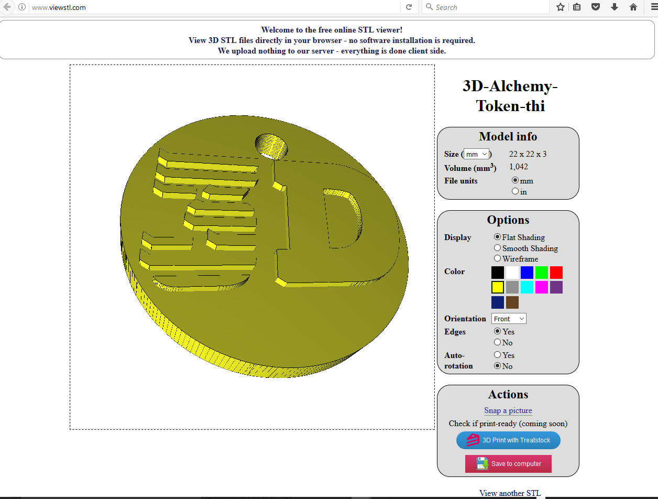Screen dimensions: 658x499
Task: Show the bookmarks list icon
Action: pyautogui.click(x=577, y=7)
